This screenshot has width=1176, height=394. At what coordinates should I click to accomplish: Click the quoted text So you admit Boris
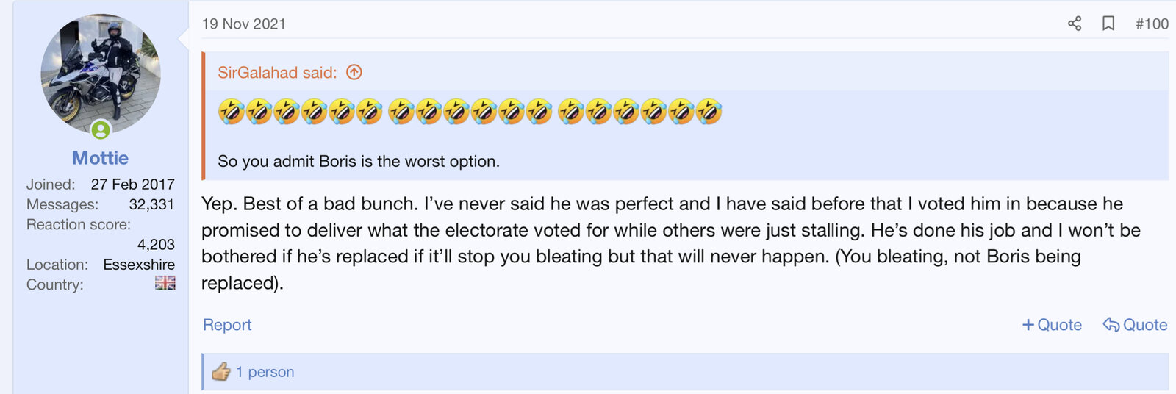(359, 161)
